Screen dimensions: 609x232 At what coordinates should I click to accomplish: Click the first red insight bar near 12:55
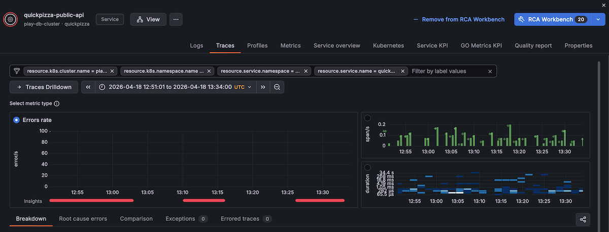[x=91, y=201]
